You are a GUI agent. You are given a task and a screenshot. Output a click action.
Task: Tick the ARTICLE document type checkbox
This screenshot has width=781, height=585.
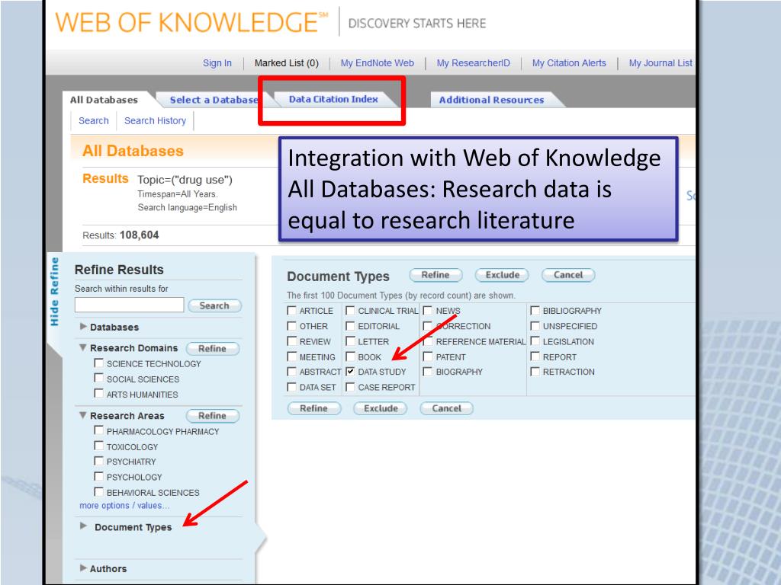[292, 311]
